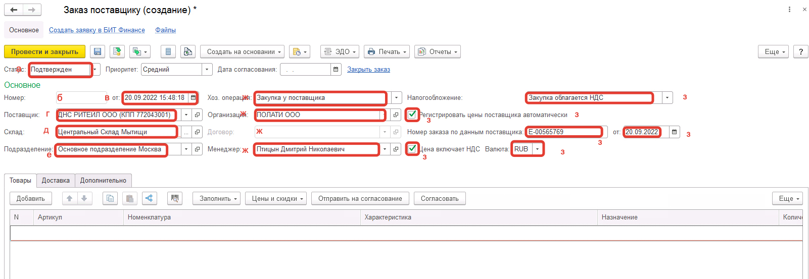Toggle Цена включает НДС checkbox
Image resolution: width=809 pixels, height=279 pixels.
click(412, 149)
